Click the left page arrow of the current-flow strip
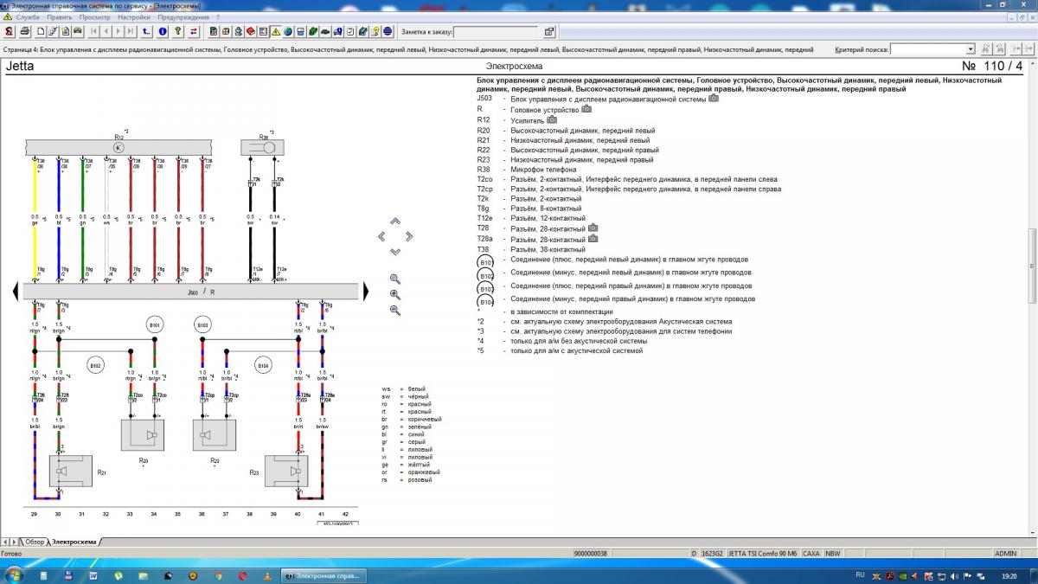Image resolution: width=1038 pixels, height=584 pixels. [x=14, y=292]
